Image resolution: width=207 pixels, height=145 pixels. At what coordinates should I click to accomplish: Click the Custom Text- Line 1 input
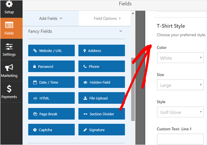(180, 139)
